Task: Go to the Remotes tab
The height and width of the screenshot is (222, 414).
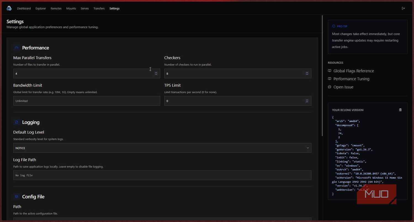Action: 56,9
